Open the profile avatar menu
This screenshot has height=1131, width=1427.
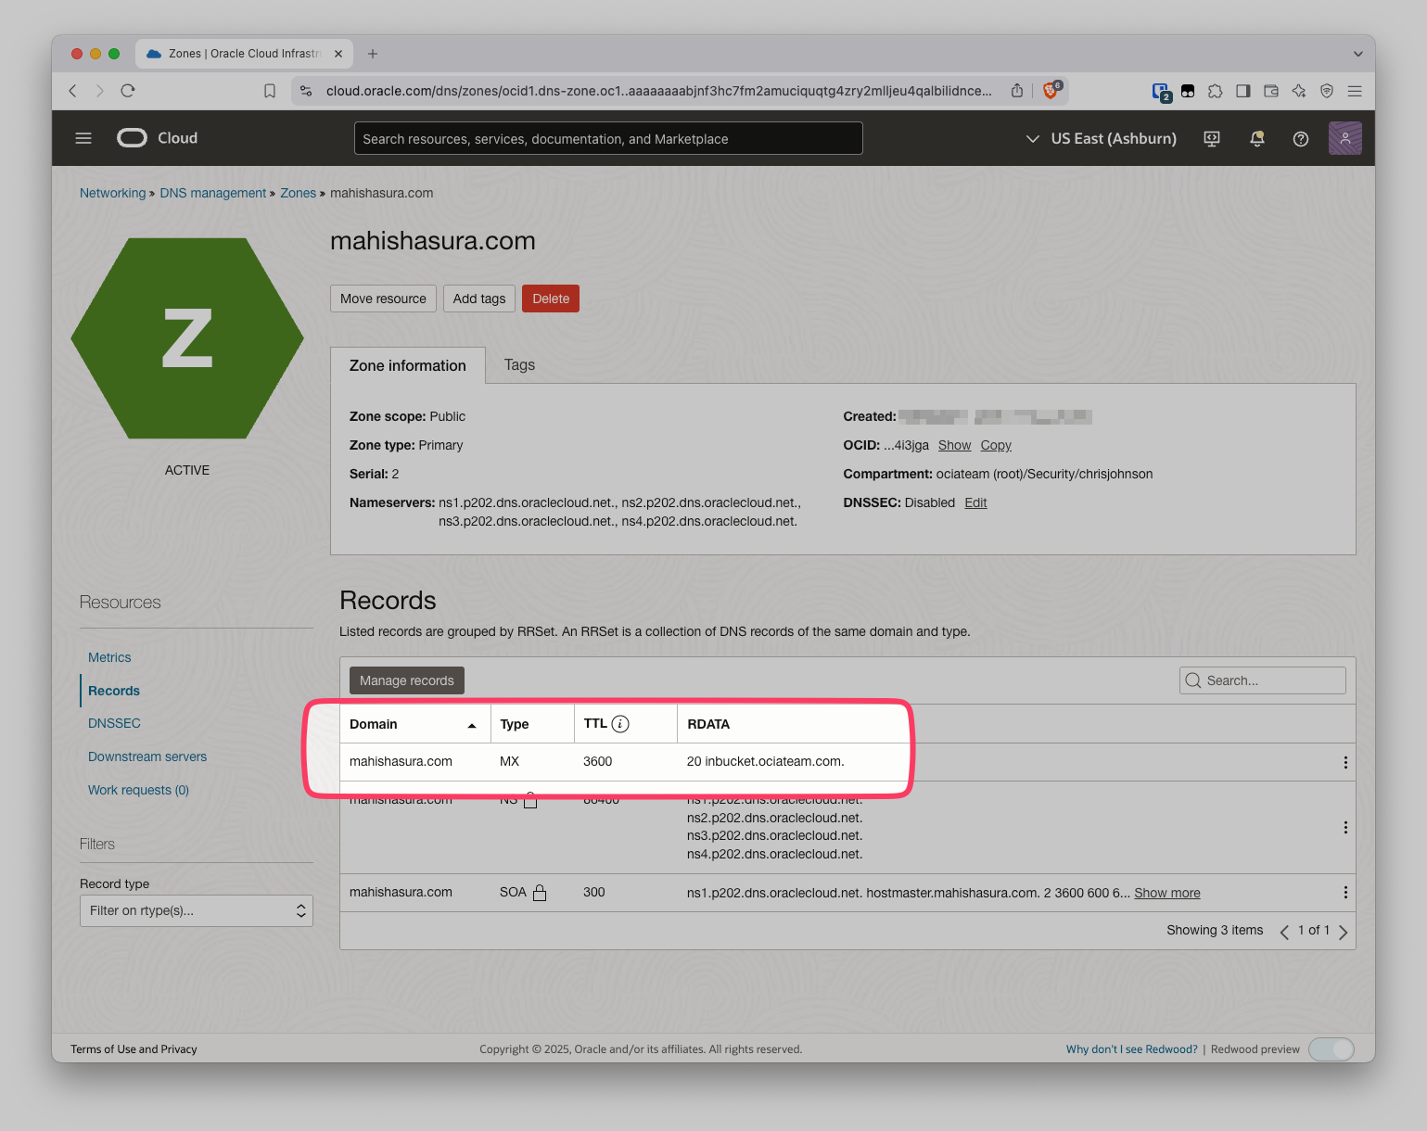point(1345,137)
